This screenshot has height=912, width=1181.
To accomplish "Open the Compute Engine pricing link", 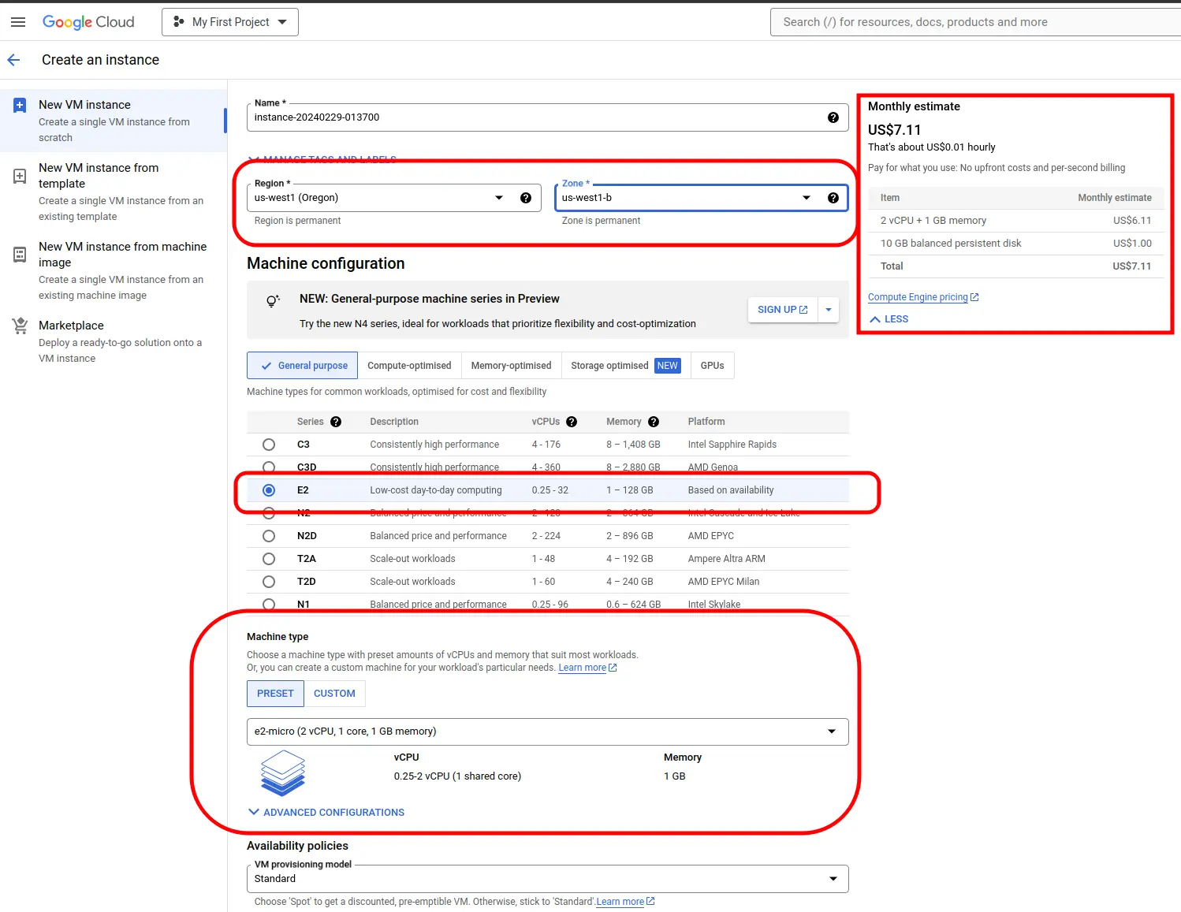I will click(923, 297).
